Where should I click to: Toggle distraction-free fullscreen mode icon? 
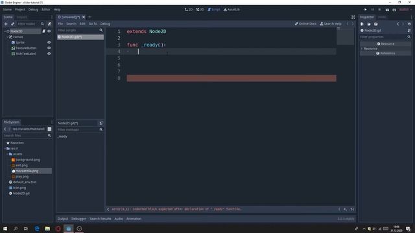point(353,17)
